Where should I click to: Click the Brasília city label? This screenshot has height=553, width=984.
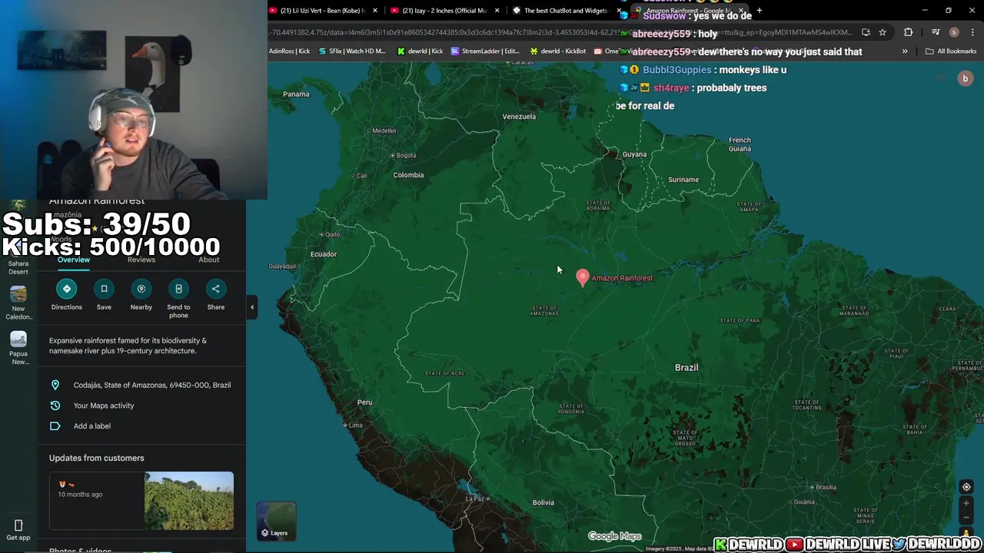click(826, 487)
